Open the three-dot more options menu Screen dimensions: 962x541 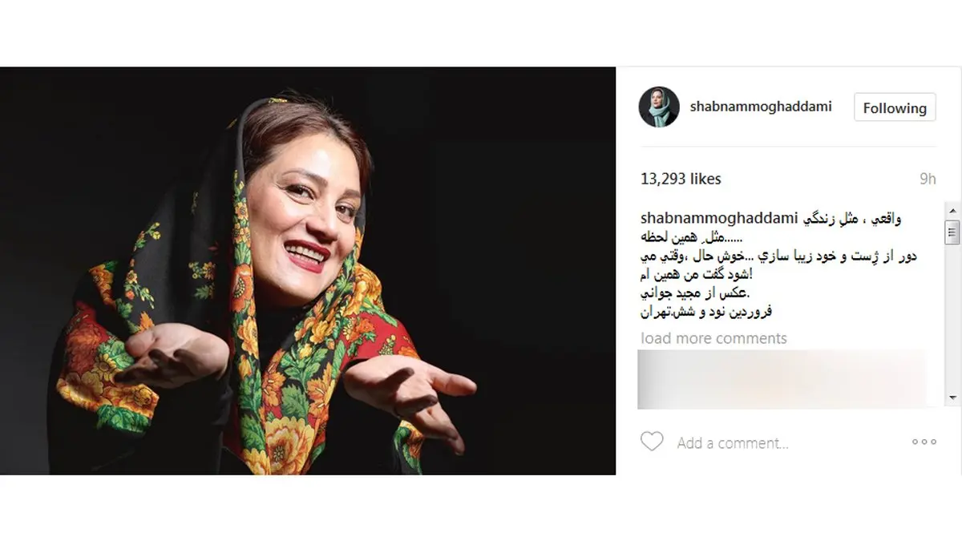tap(924, 442)
